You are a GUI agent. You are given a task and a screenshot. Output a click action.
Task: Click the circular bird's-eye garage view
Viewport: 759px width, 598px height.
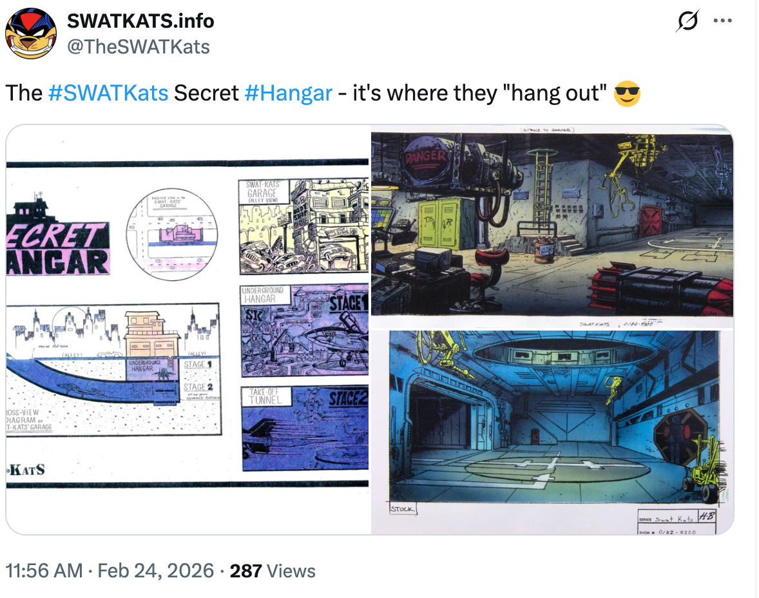point(172,235)
